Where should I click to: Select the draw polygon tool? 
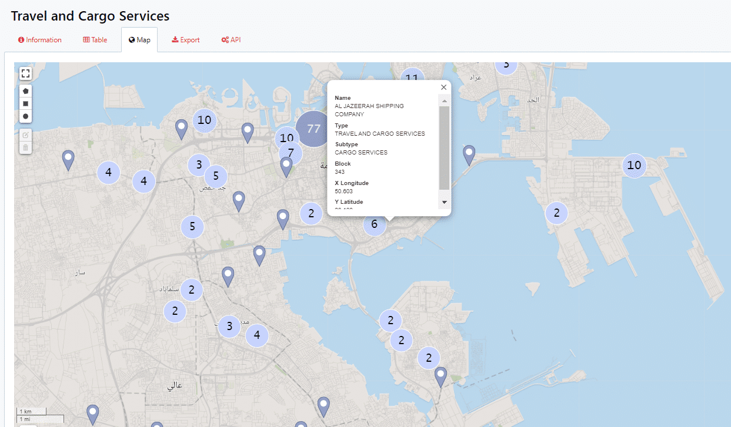[25, 91]
